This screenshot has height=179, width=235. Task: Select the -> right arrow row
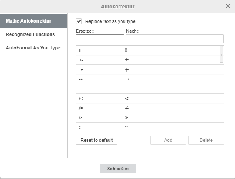[x=150, y=79]
